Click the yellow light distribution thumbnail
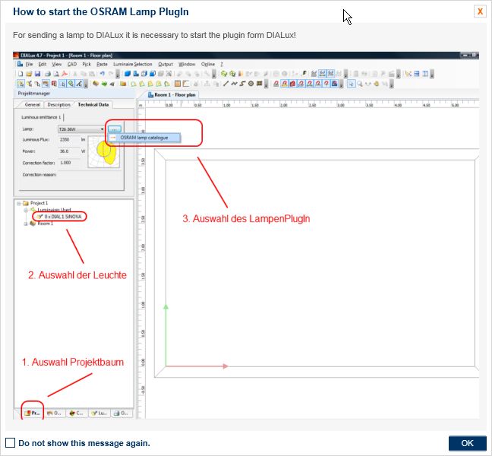 tap(104, 152)
